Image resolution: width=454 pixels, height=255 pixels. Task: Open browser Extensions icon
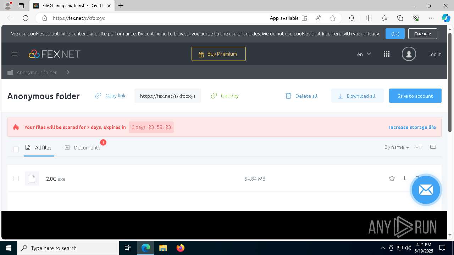coord(351,18)
